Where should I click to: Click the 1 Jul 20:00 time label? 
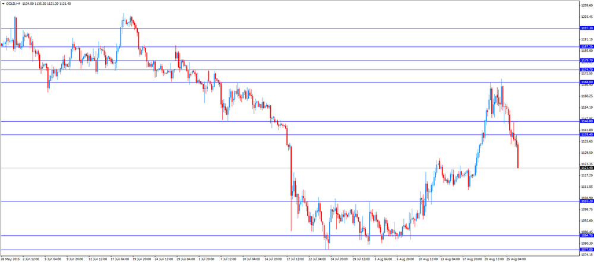click(207, 260)
